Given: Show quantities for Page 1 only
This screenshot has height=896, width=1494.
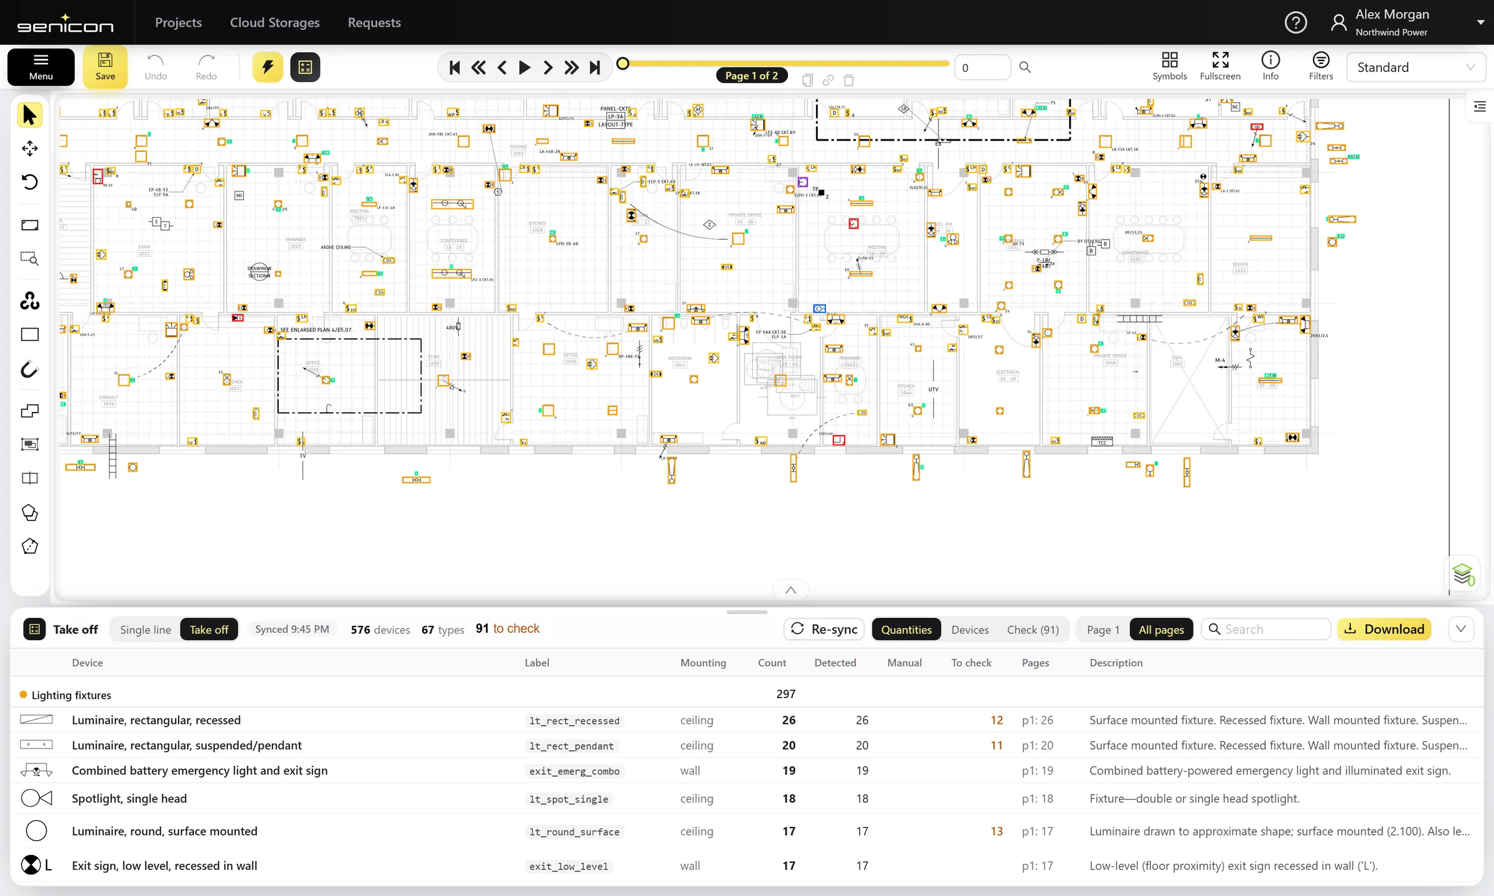Looking at the screenshot, I should [x=1103, y=630].
